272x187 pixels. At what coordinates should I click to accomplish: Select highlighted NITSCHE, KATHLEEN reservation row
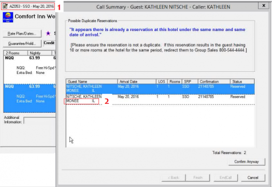[160, 89]
